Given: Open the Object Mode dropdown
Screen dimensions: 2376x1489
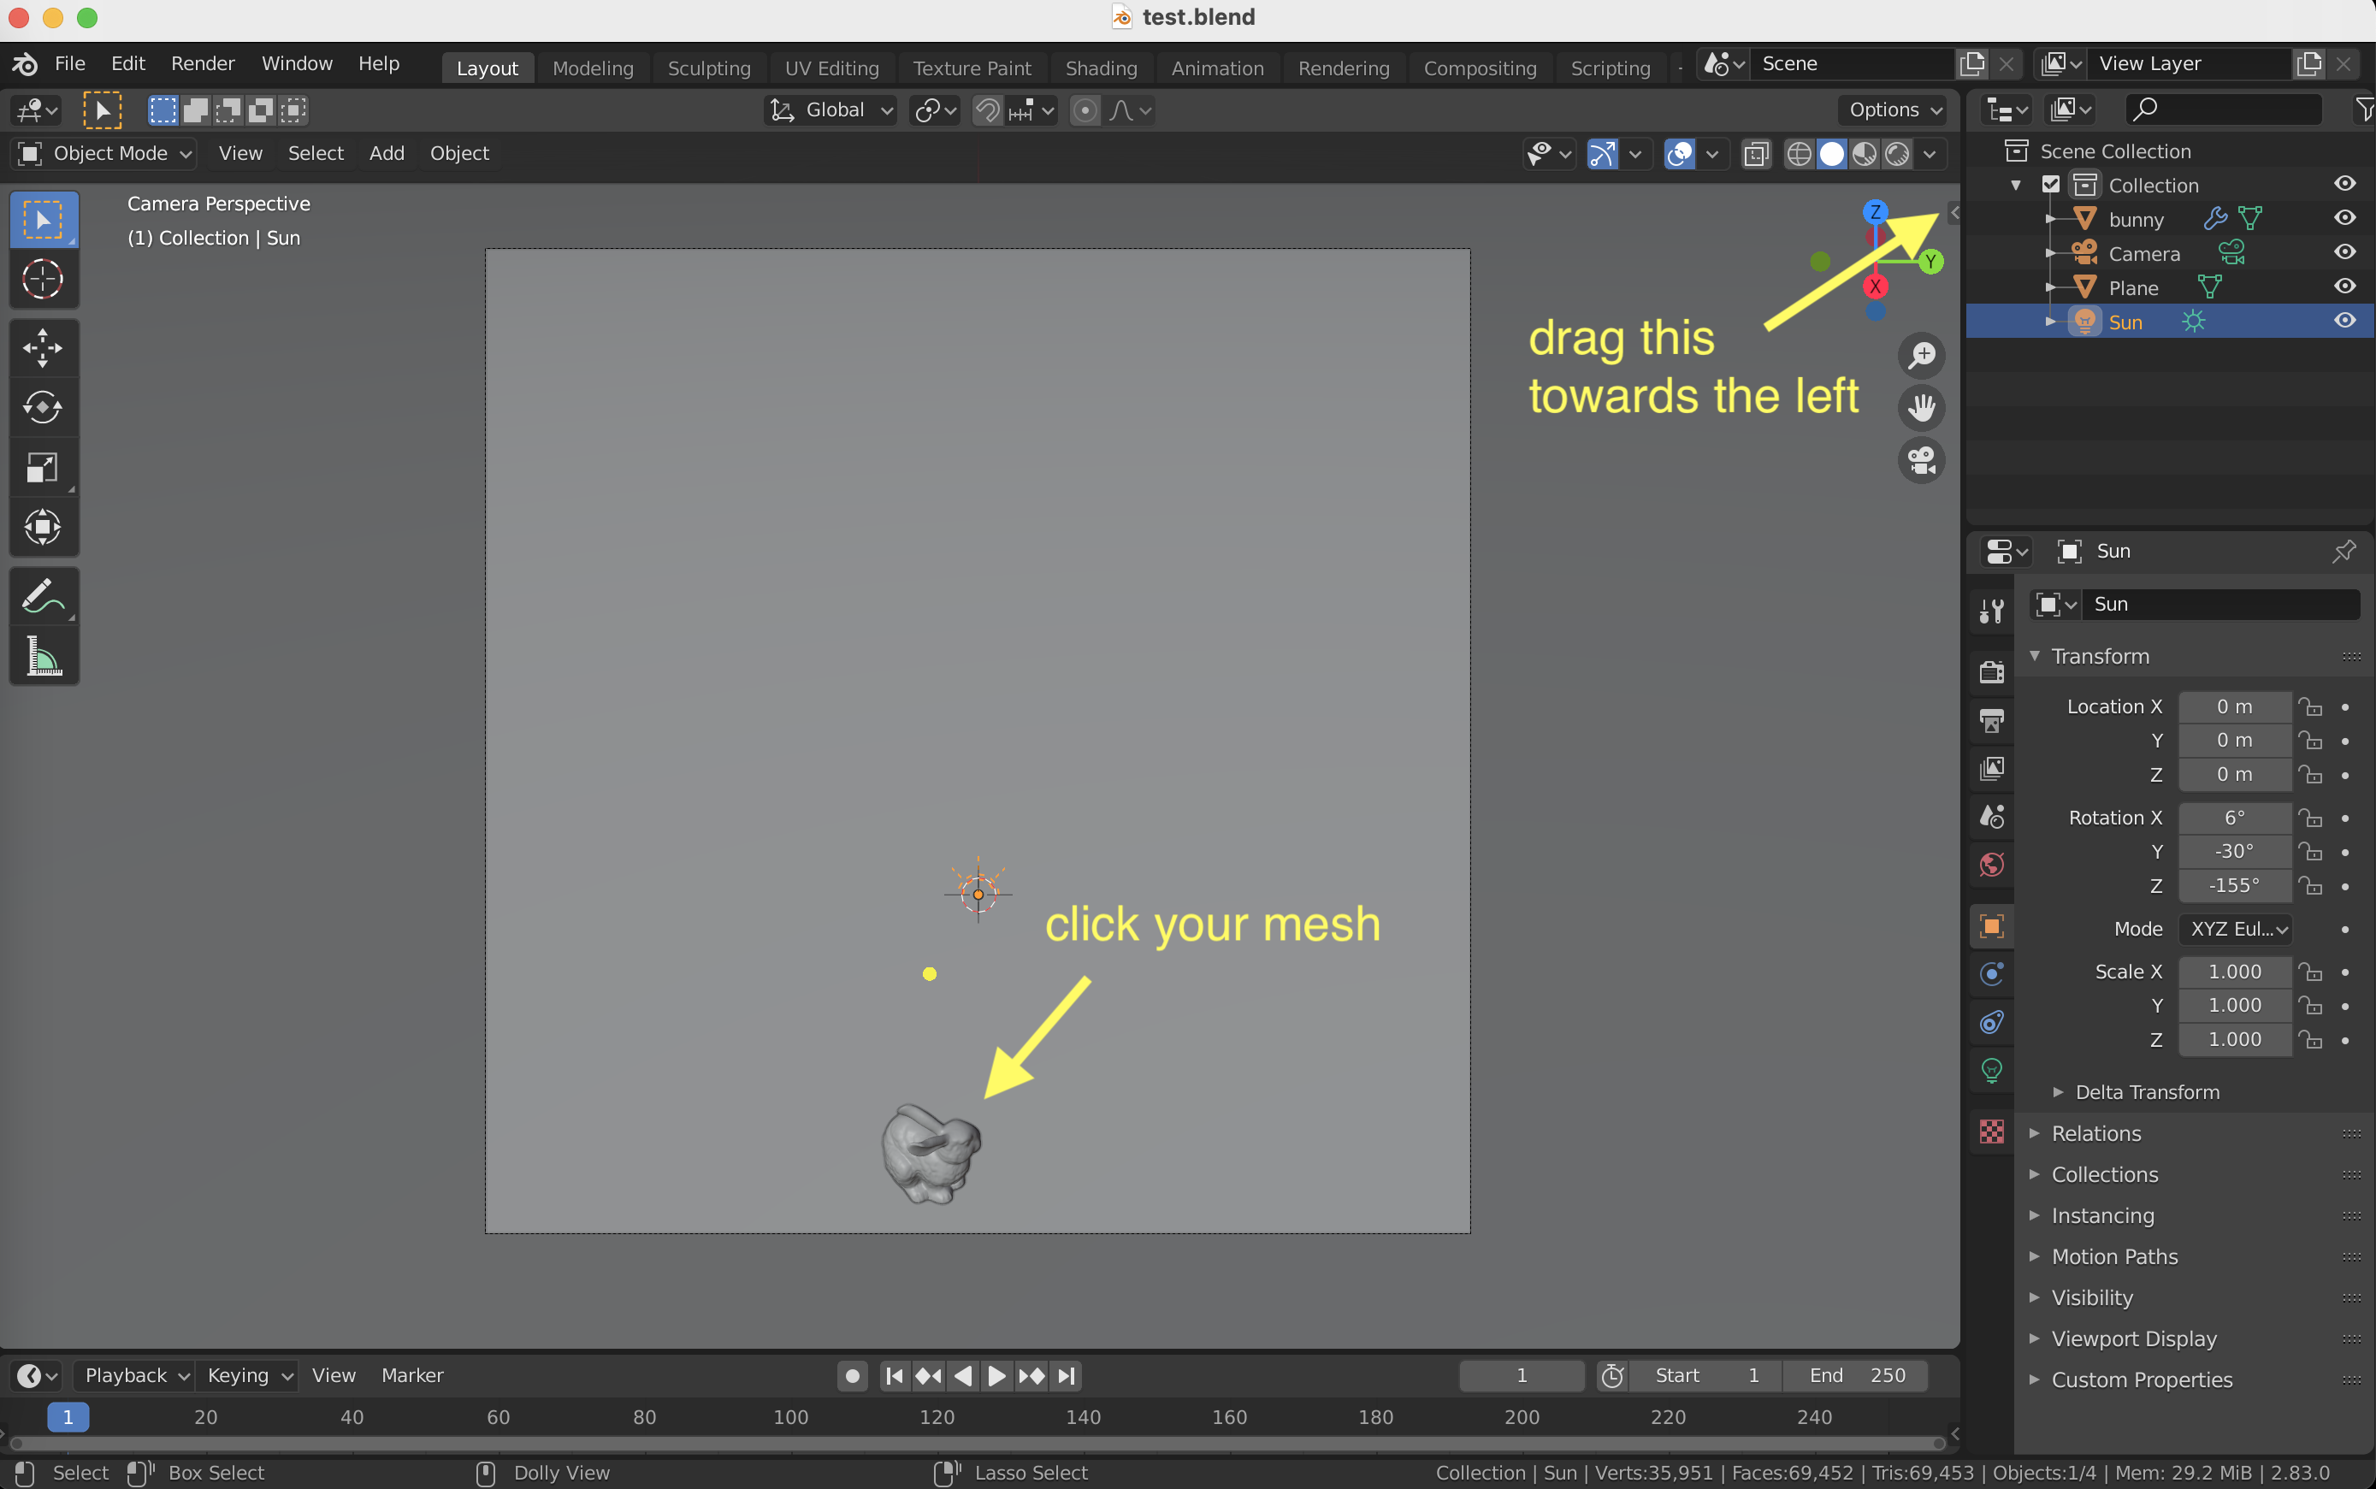Looking at the screenshot, I should 104,154.
